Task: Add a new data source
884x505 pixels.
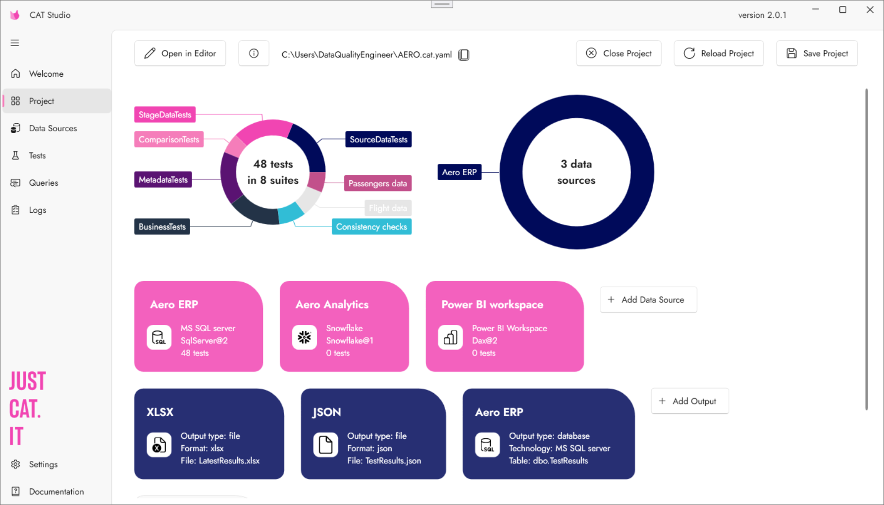Action: tap(648, 300)
